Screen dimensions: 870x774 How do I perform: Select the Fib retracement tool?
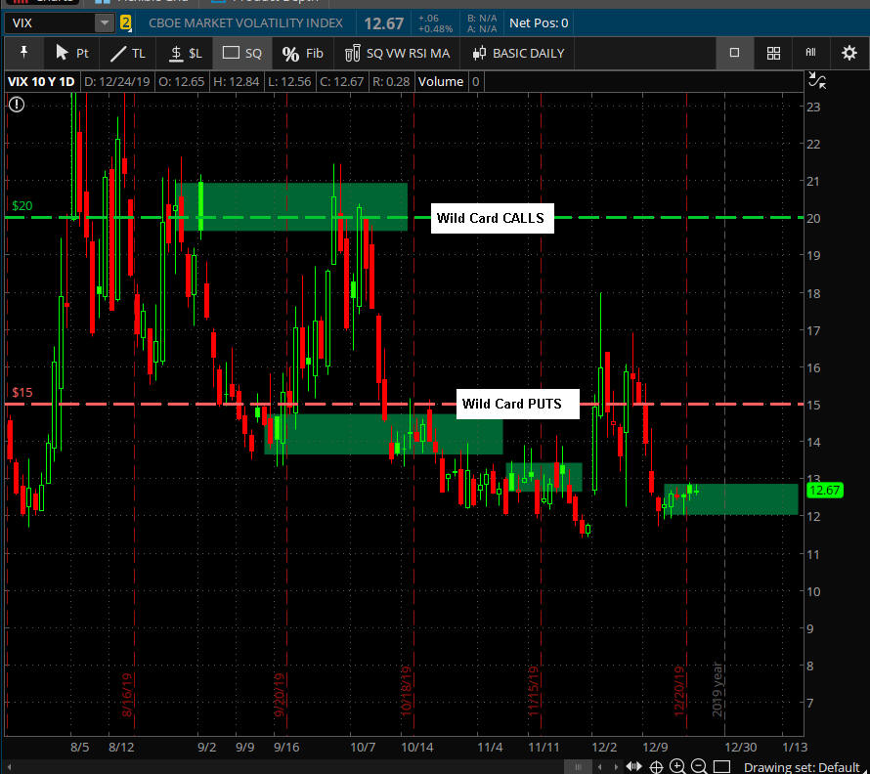pyautogui.click(x=302, y=53)
